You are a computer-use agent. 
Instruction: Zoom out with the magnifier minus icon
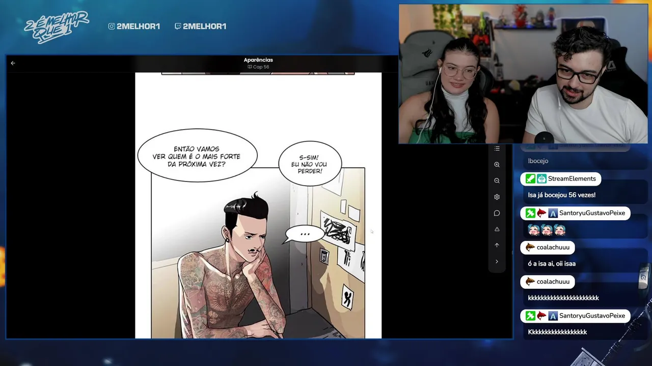click(x=497, y=180)
